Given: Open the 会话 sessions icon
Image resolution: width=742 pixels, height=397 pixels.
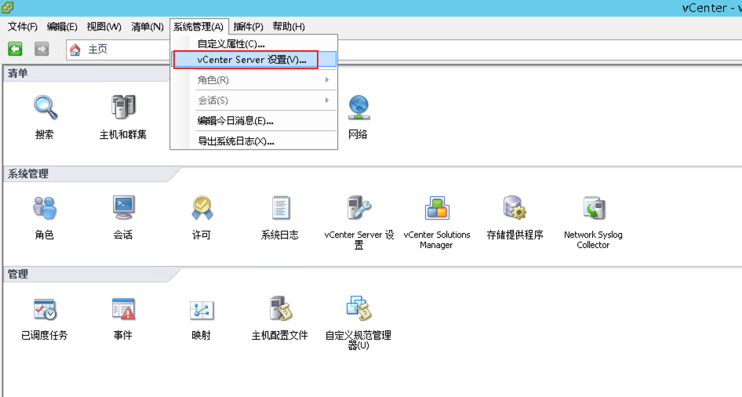Looking at the screenshot, I should (123, 208).
